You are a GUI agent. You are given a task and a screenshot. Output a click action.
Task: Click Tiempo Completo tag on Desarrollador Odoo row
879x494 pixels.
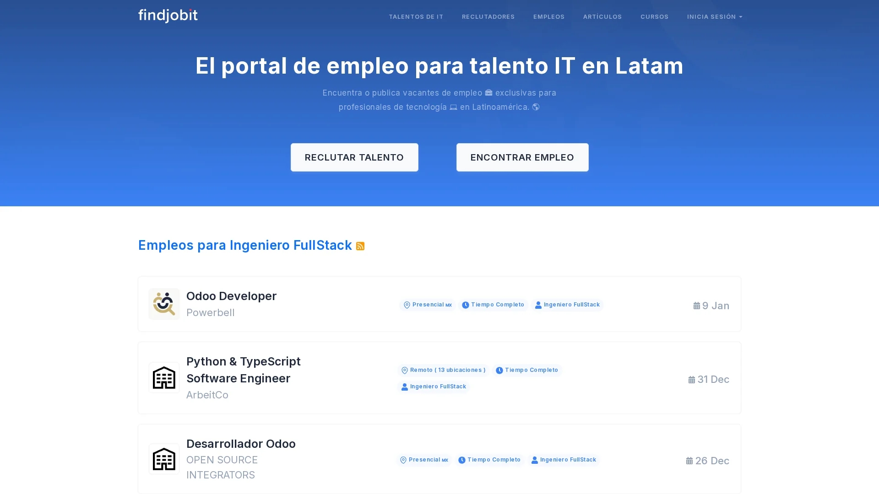(x=489, y=460)
